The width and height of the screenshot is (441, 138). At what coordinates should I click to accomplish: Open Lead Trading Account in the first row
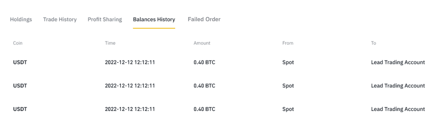click(398, 63)
